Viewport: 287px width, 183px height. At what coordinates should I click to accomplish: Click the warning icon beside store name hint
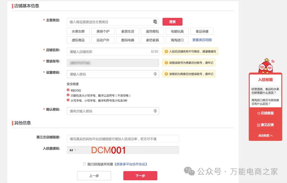(x=166, y=52)
